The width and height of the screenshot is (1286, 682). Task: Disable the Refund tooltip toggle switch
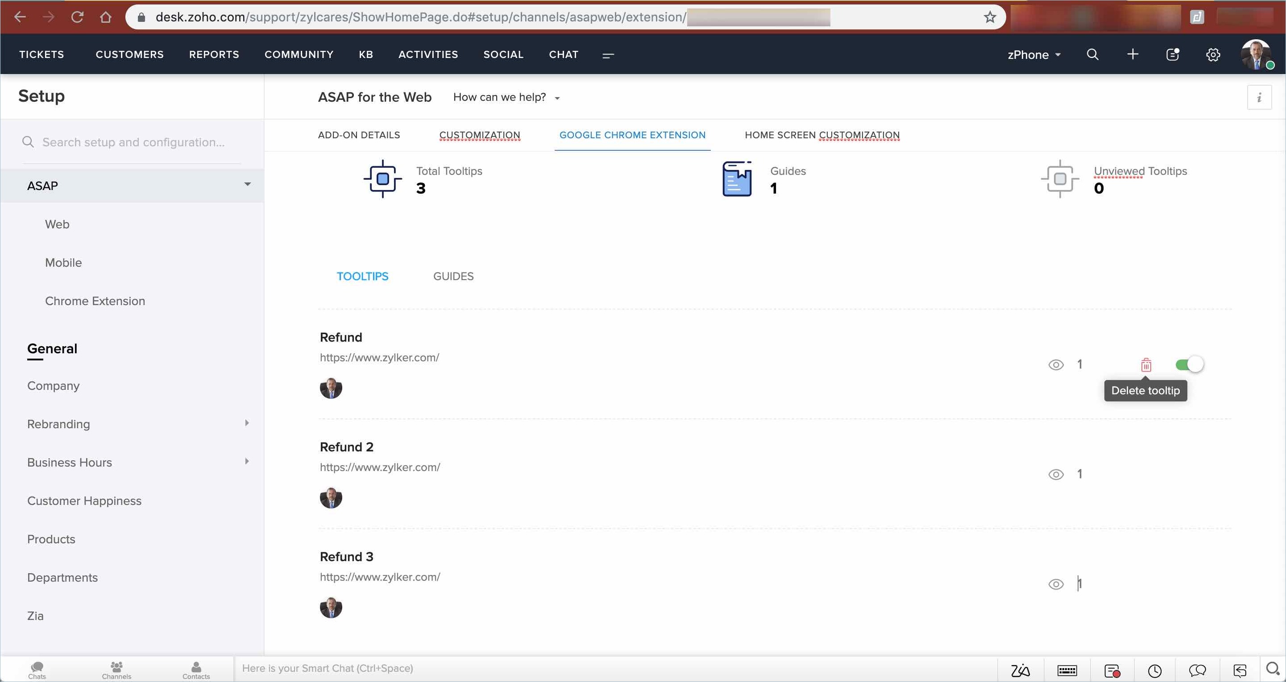coord(1189,364)
